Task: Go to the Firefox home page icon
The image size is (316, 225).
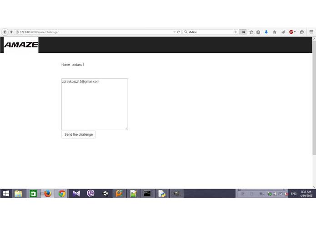Action: [275, 32]
